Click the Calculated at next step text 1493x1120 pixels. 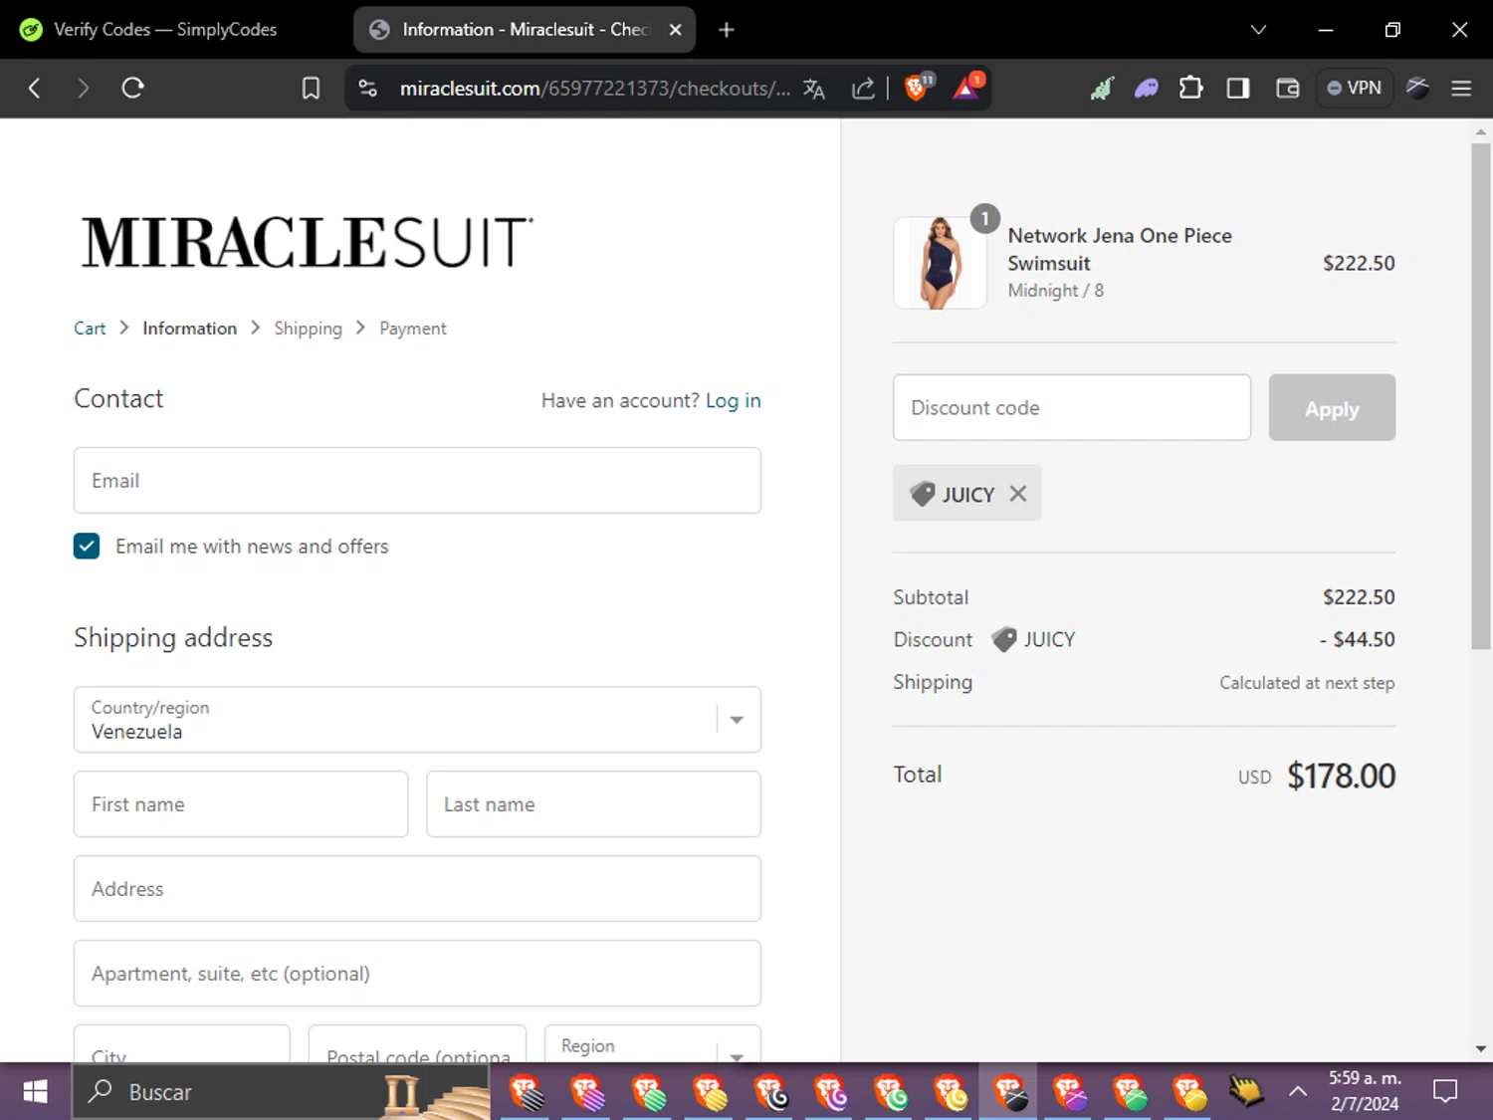click(x=1307, y=683)
